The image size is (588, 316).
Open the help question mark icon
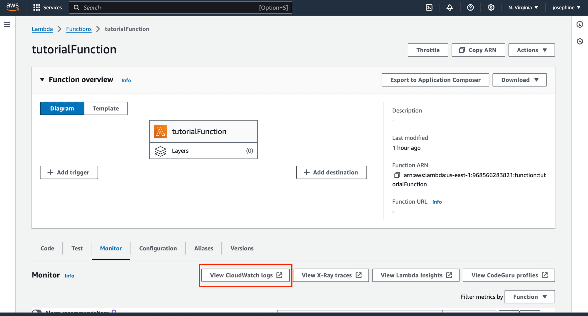tap(470, 8)
